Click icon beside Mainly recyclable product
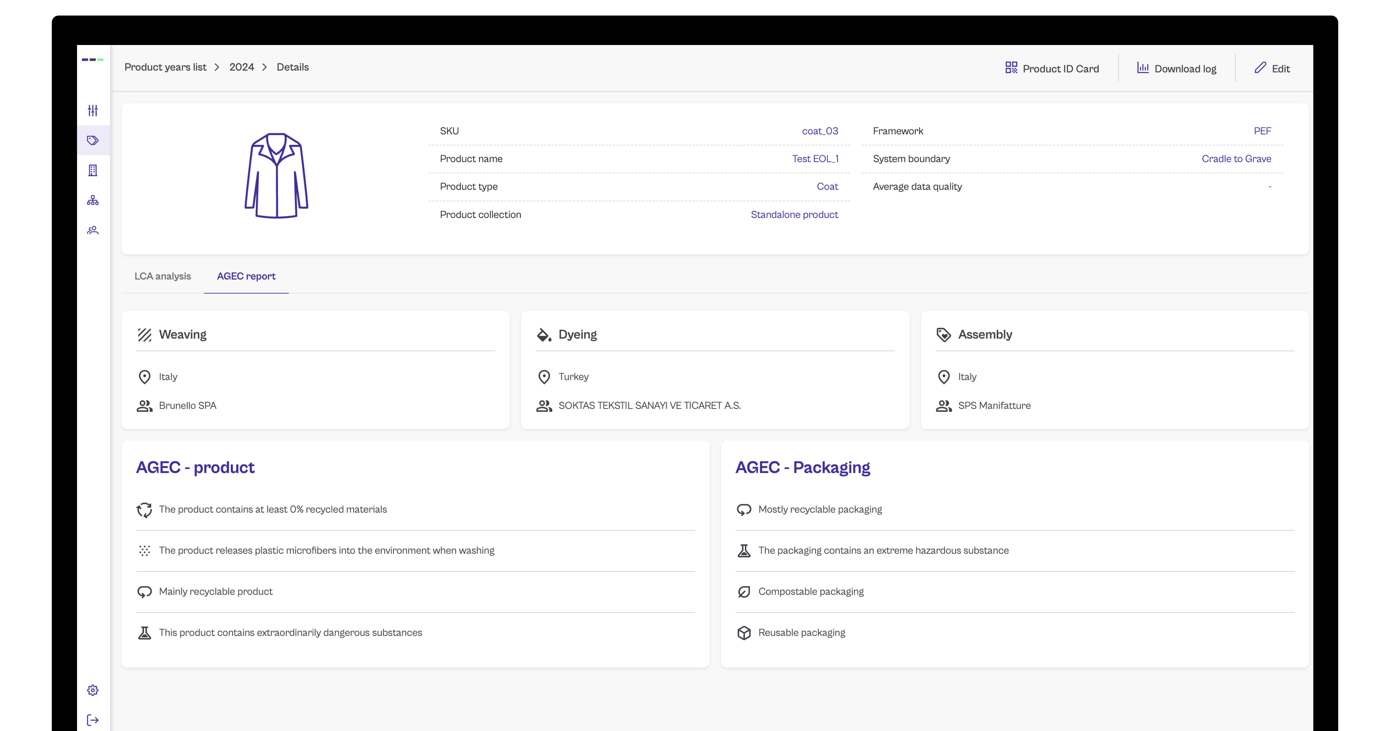 click(x=144, y=592)
